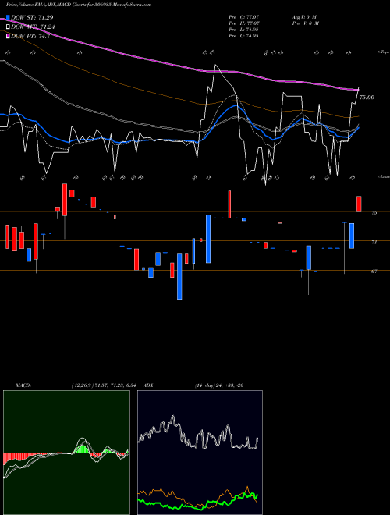Click the 71 axis label on candlestick chart
Image resolution: width=390 pixels, height=515 pixels.
pos(374,242)
